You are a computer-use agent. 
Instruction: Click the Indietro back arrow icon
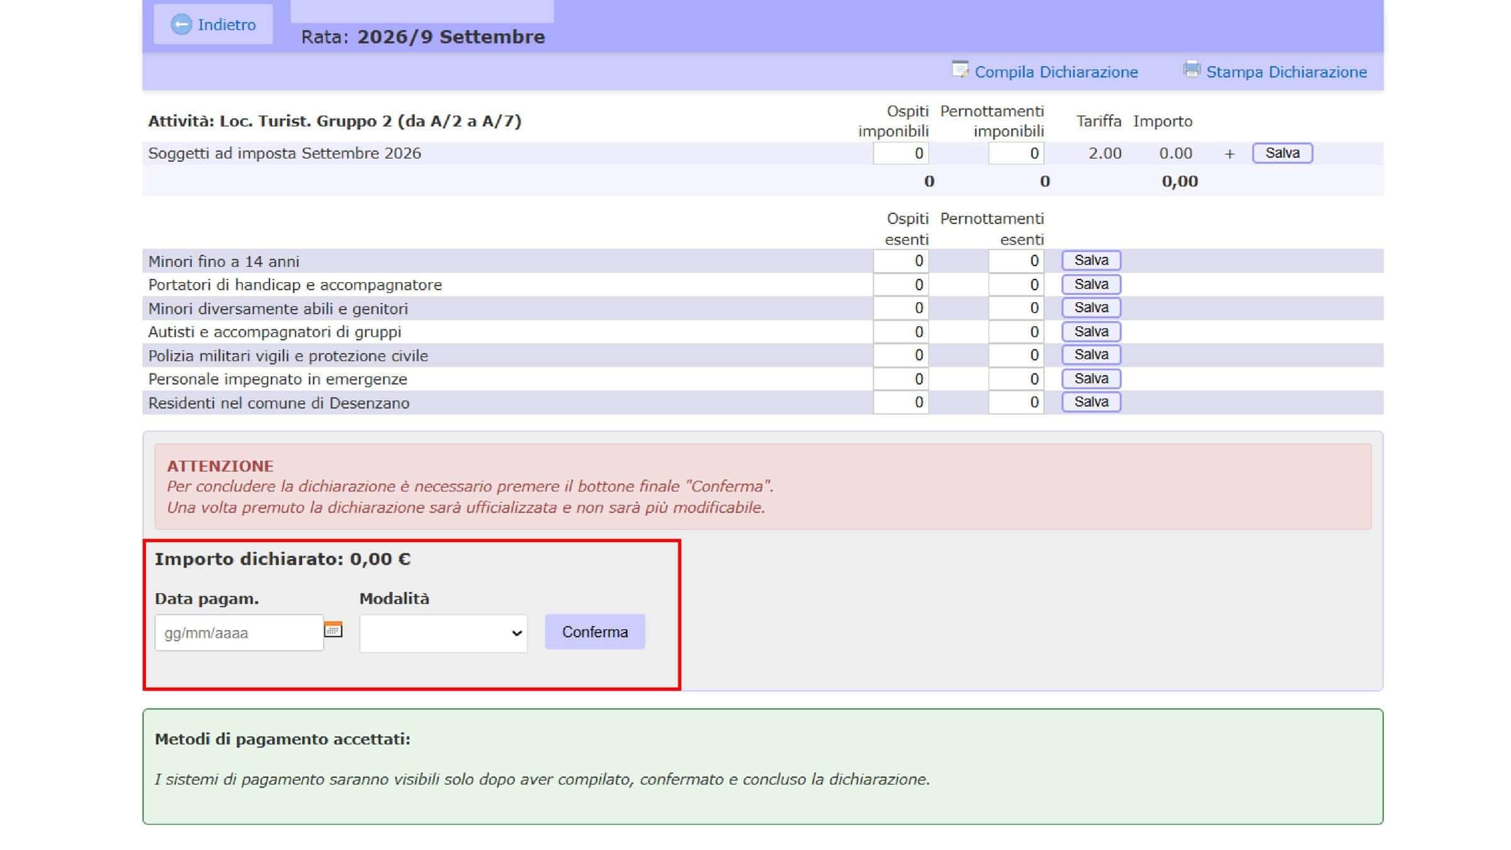pos(181,25)
